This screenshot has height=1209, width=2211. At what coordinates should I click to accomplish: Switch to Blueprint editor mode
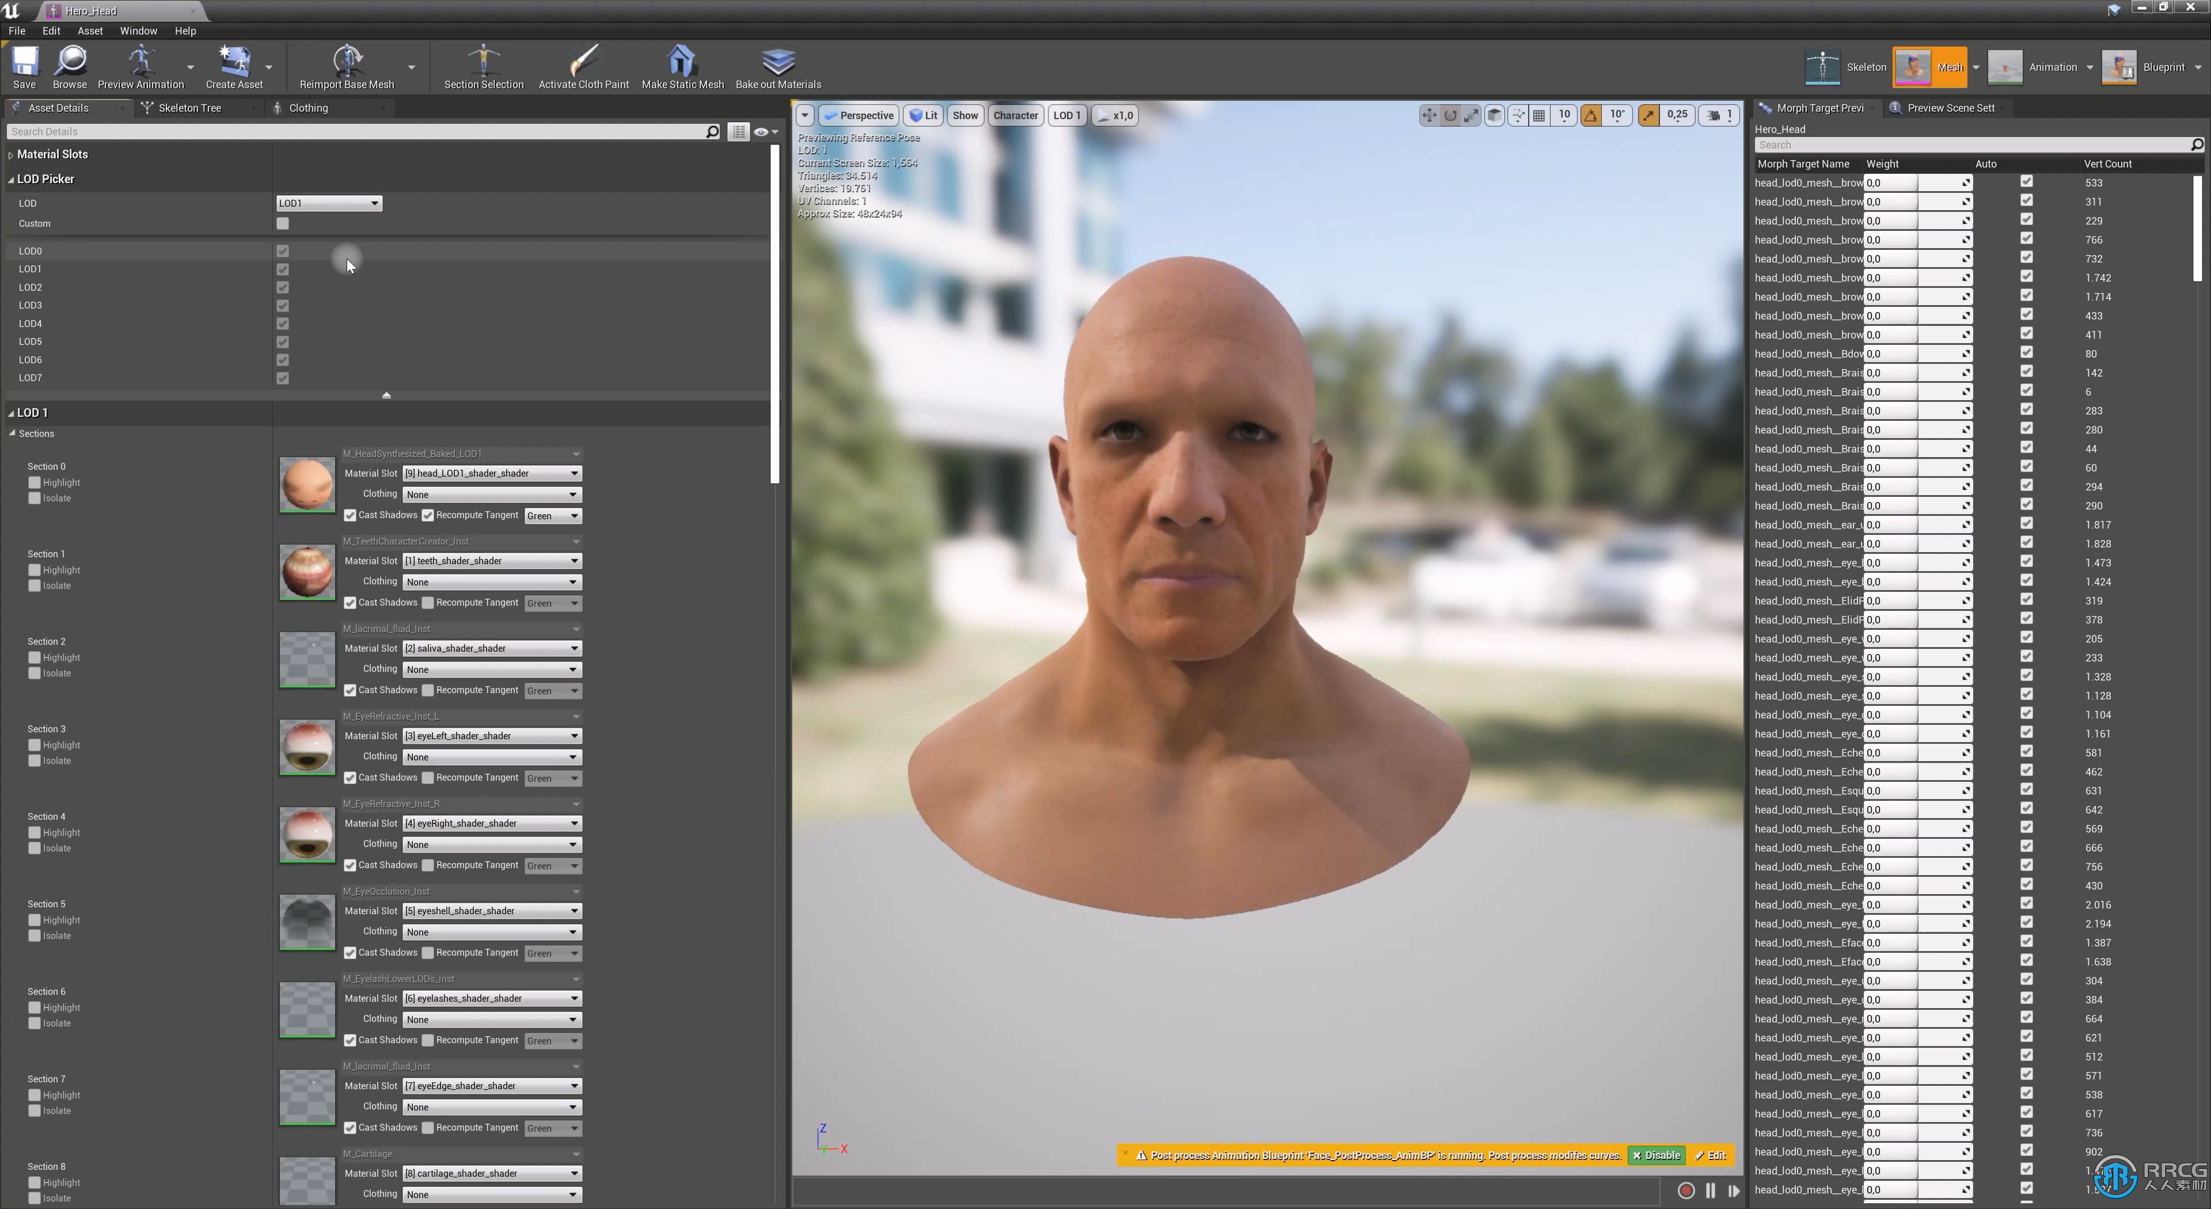tap(2145, 67)
